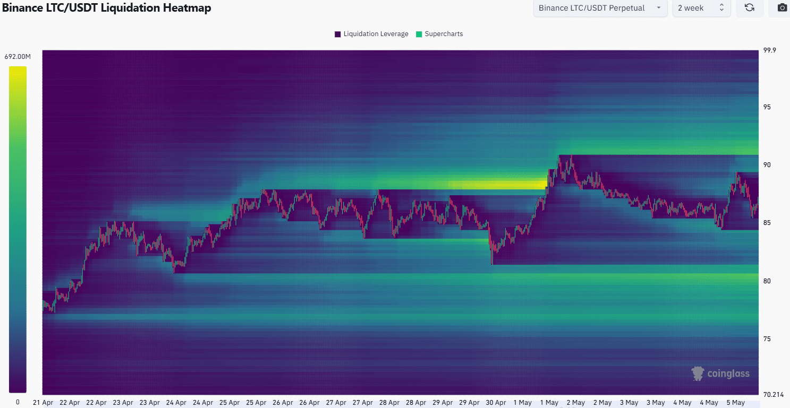Click the refresh chart icon
790x408 pixels.
tap(750, 8)
